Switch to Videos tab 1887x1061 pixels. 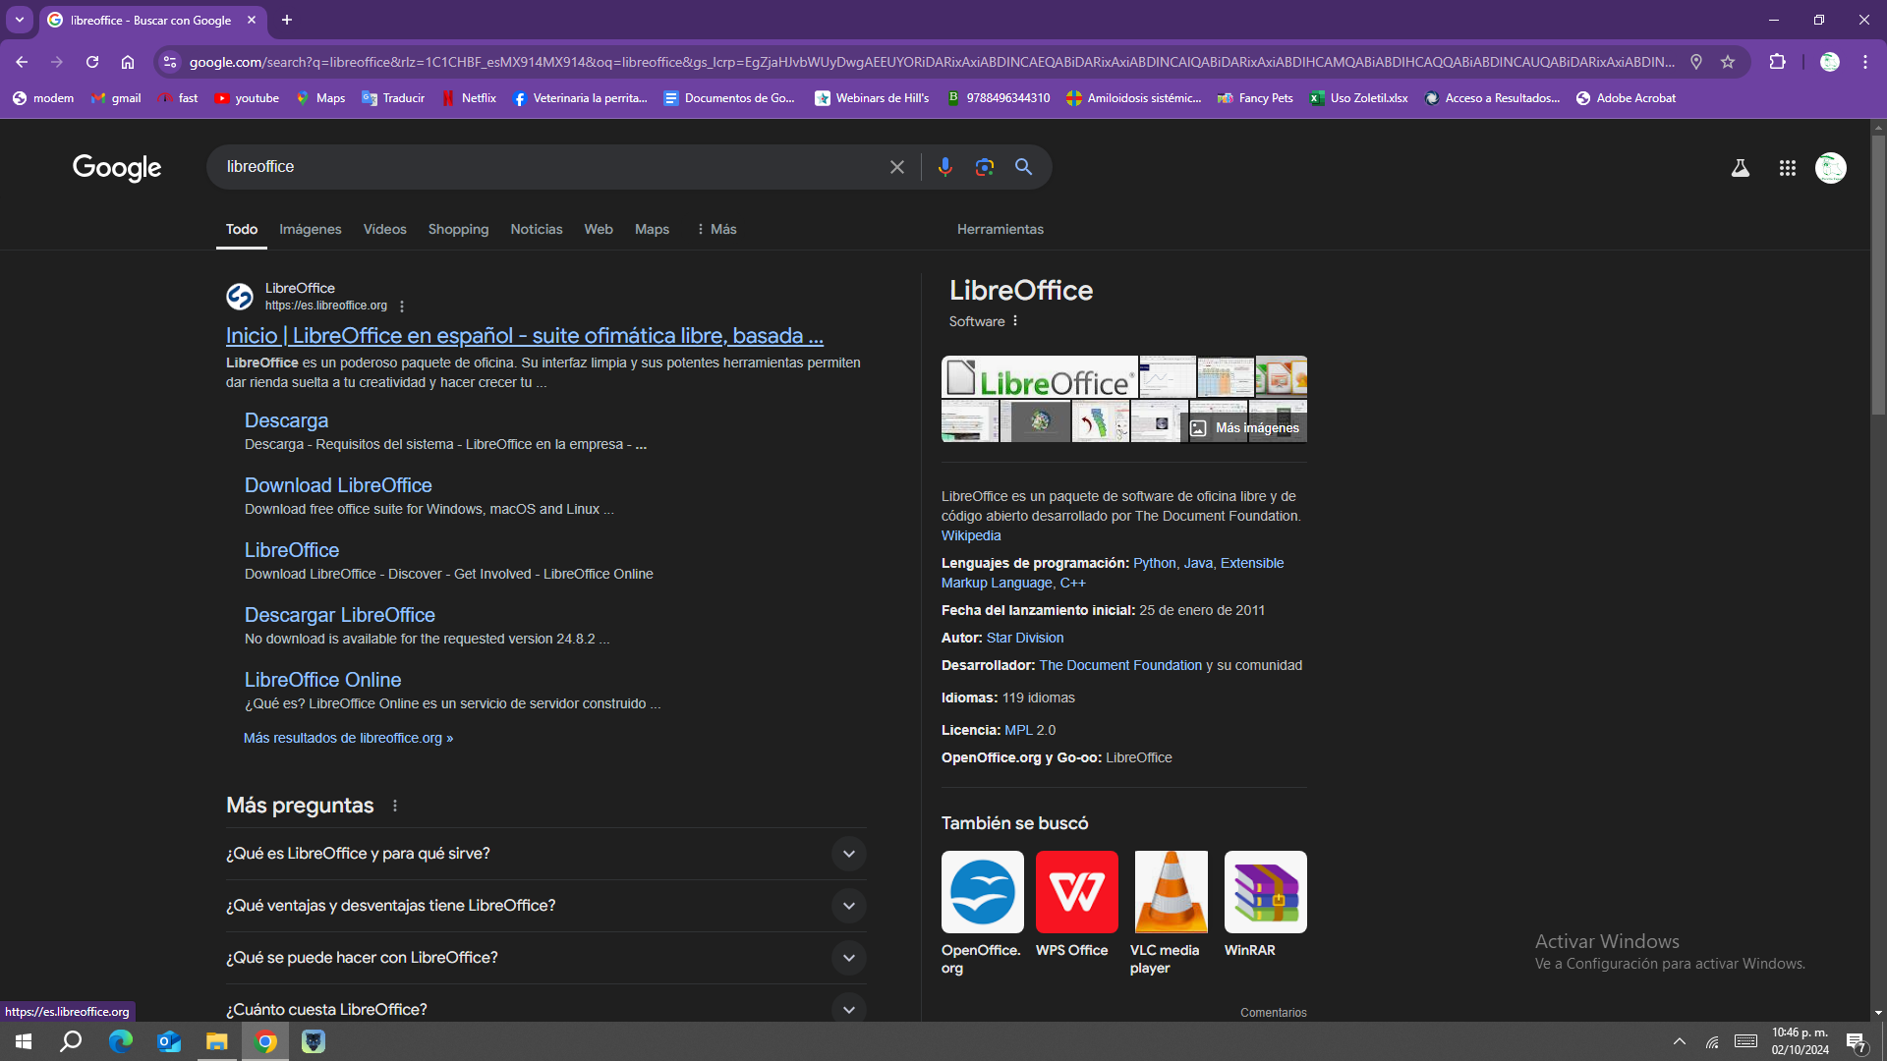pyautogui.click(x=384, y=229)
